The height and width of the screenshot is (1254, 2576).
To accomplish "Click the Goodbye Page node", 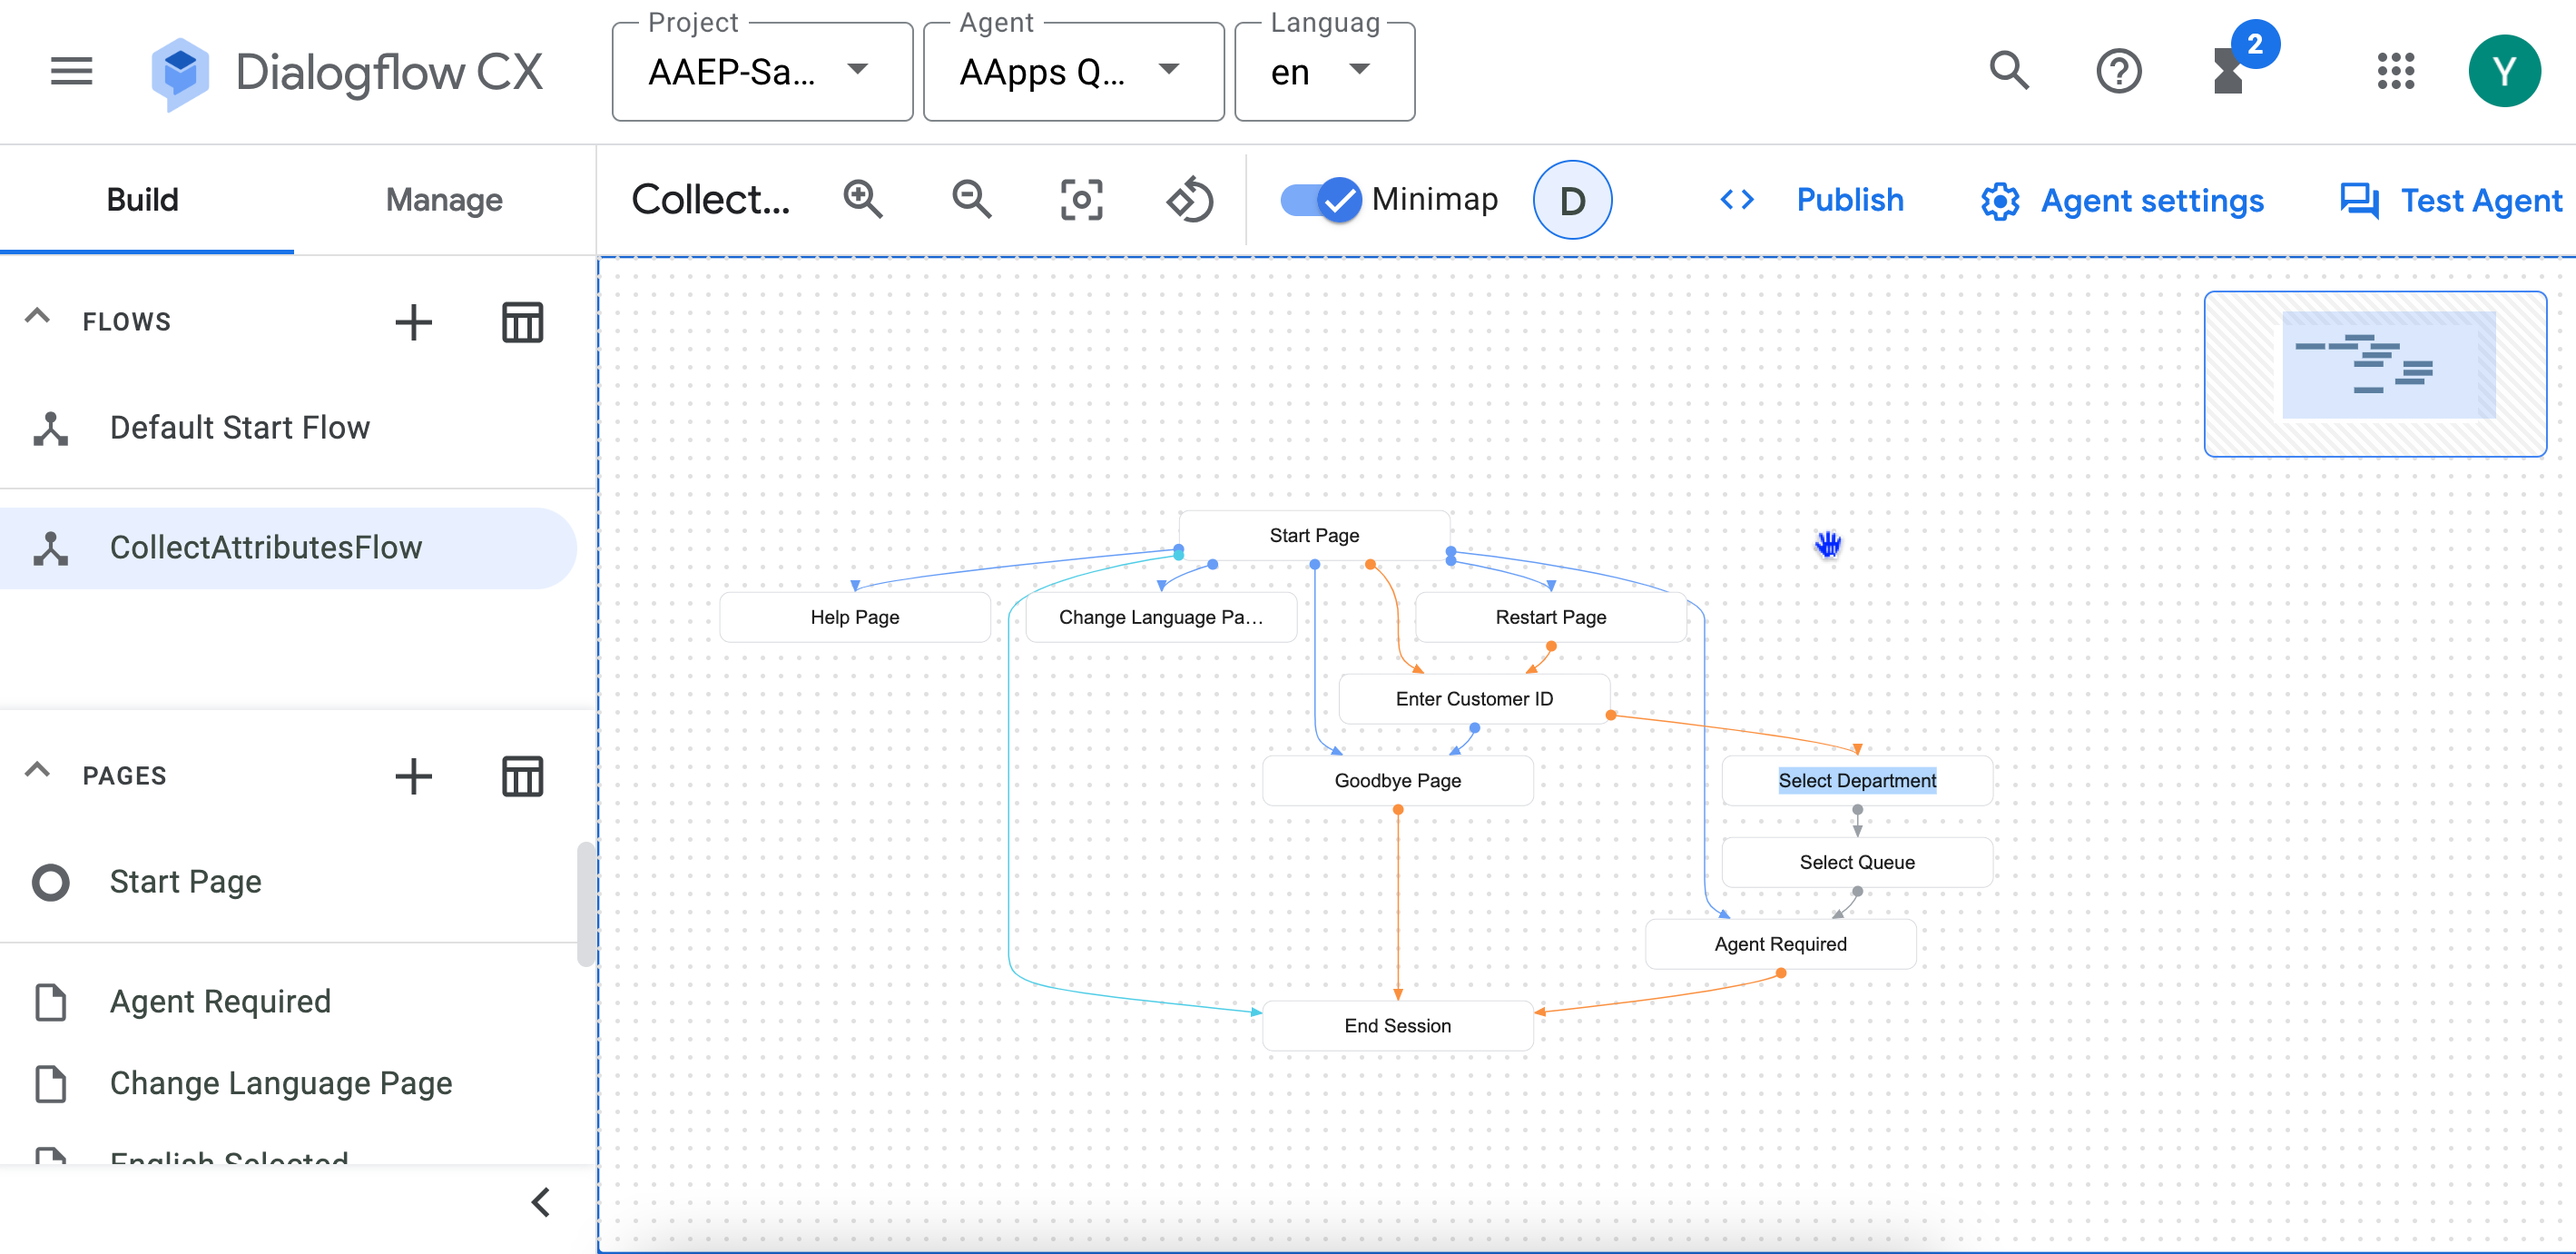I will point(1397,781).
